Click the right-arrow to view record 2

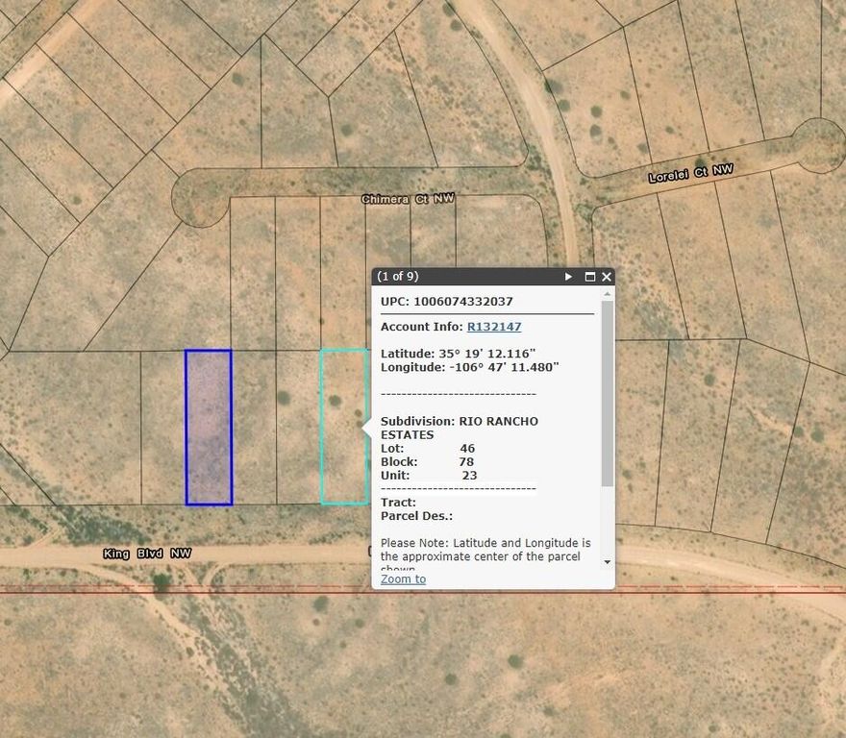coord(568,276)
